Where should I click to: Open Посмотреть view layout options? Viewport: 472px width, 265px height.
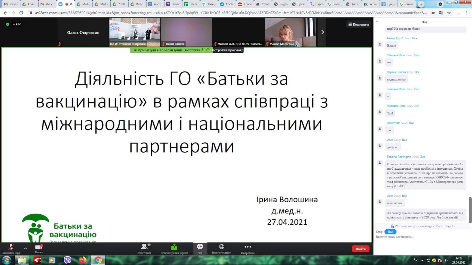359,24
